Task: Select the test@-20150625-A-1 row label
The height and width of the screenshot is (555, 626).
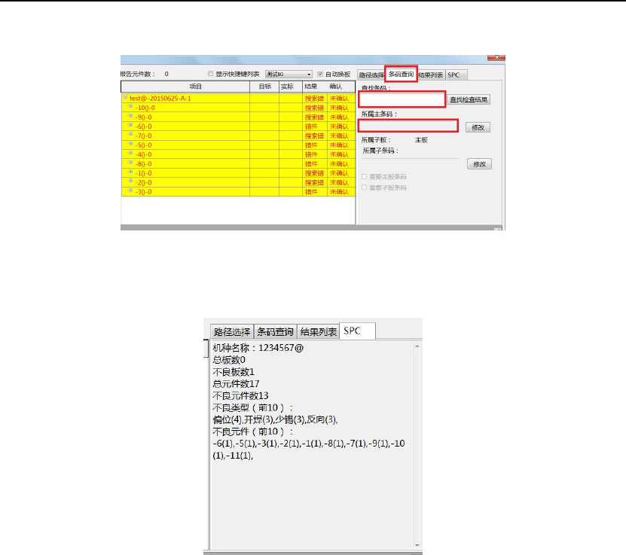Action: point(160,98)
